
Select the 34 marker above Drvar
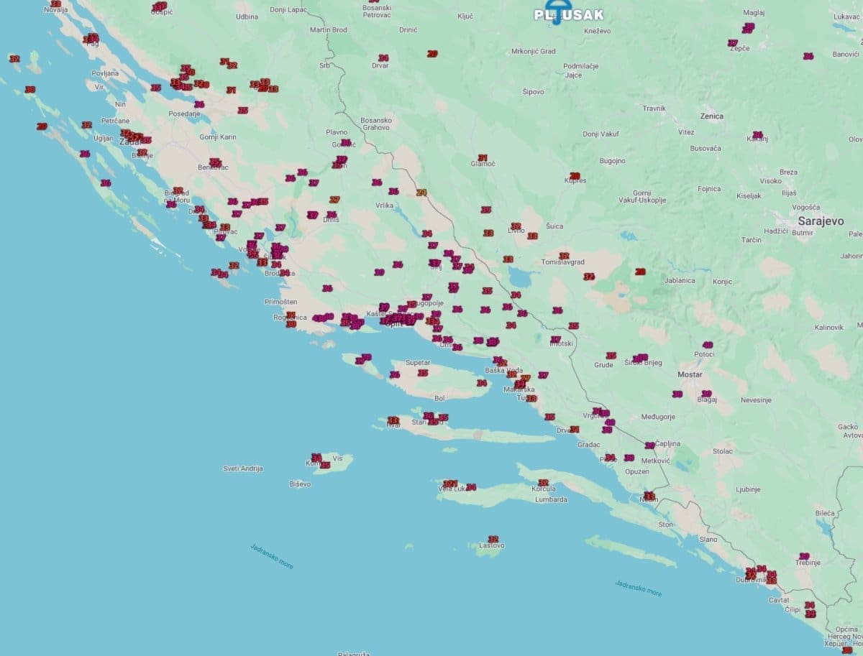[x=383, y=57]
